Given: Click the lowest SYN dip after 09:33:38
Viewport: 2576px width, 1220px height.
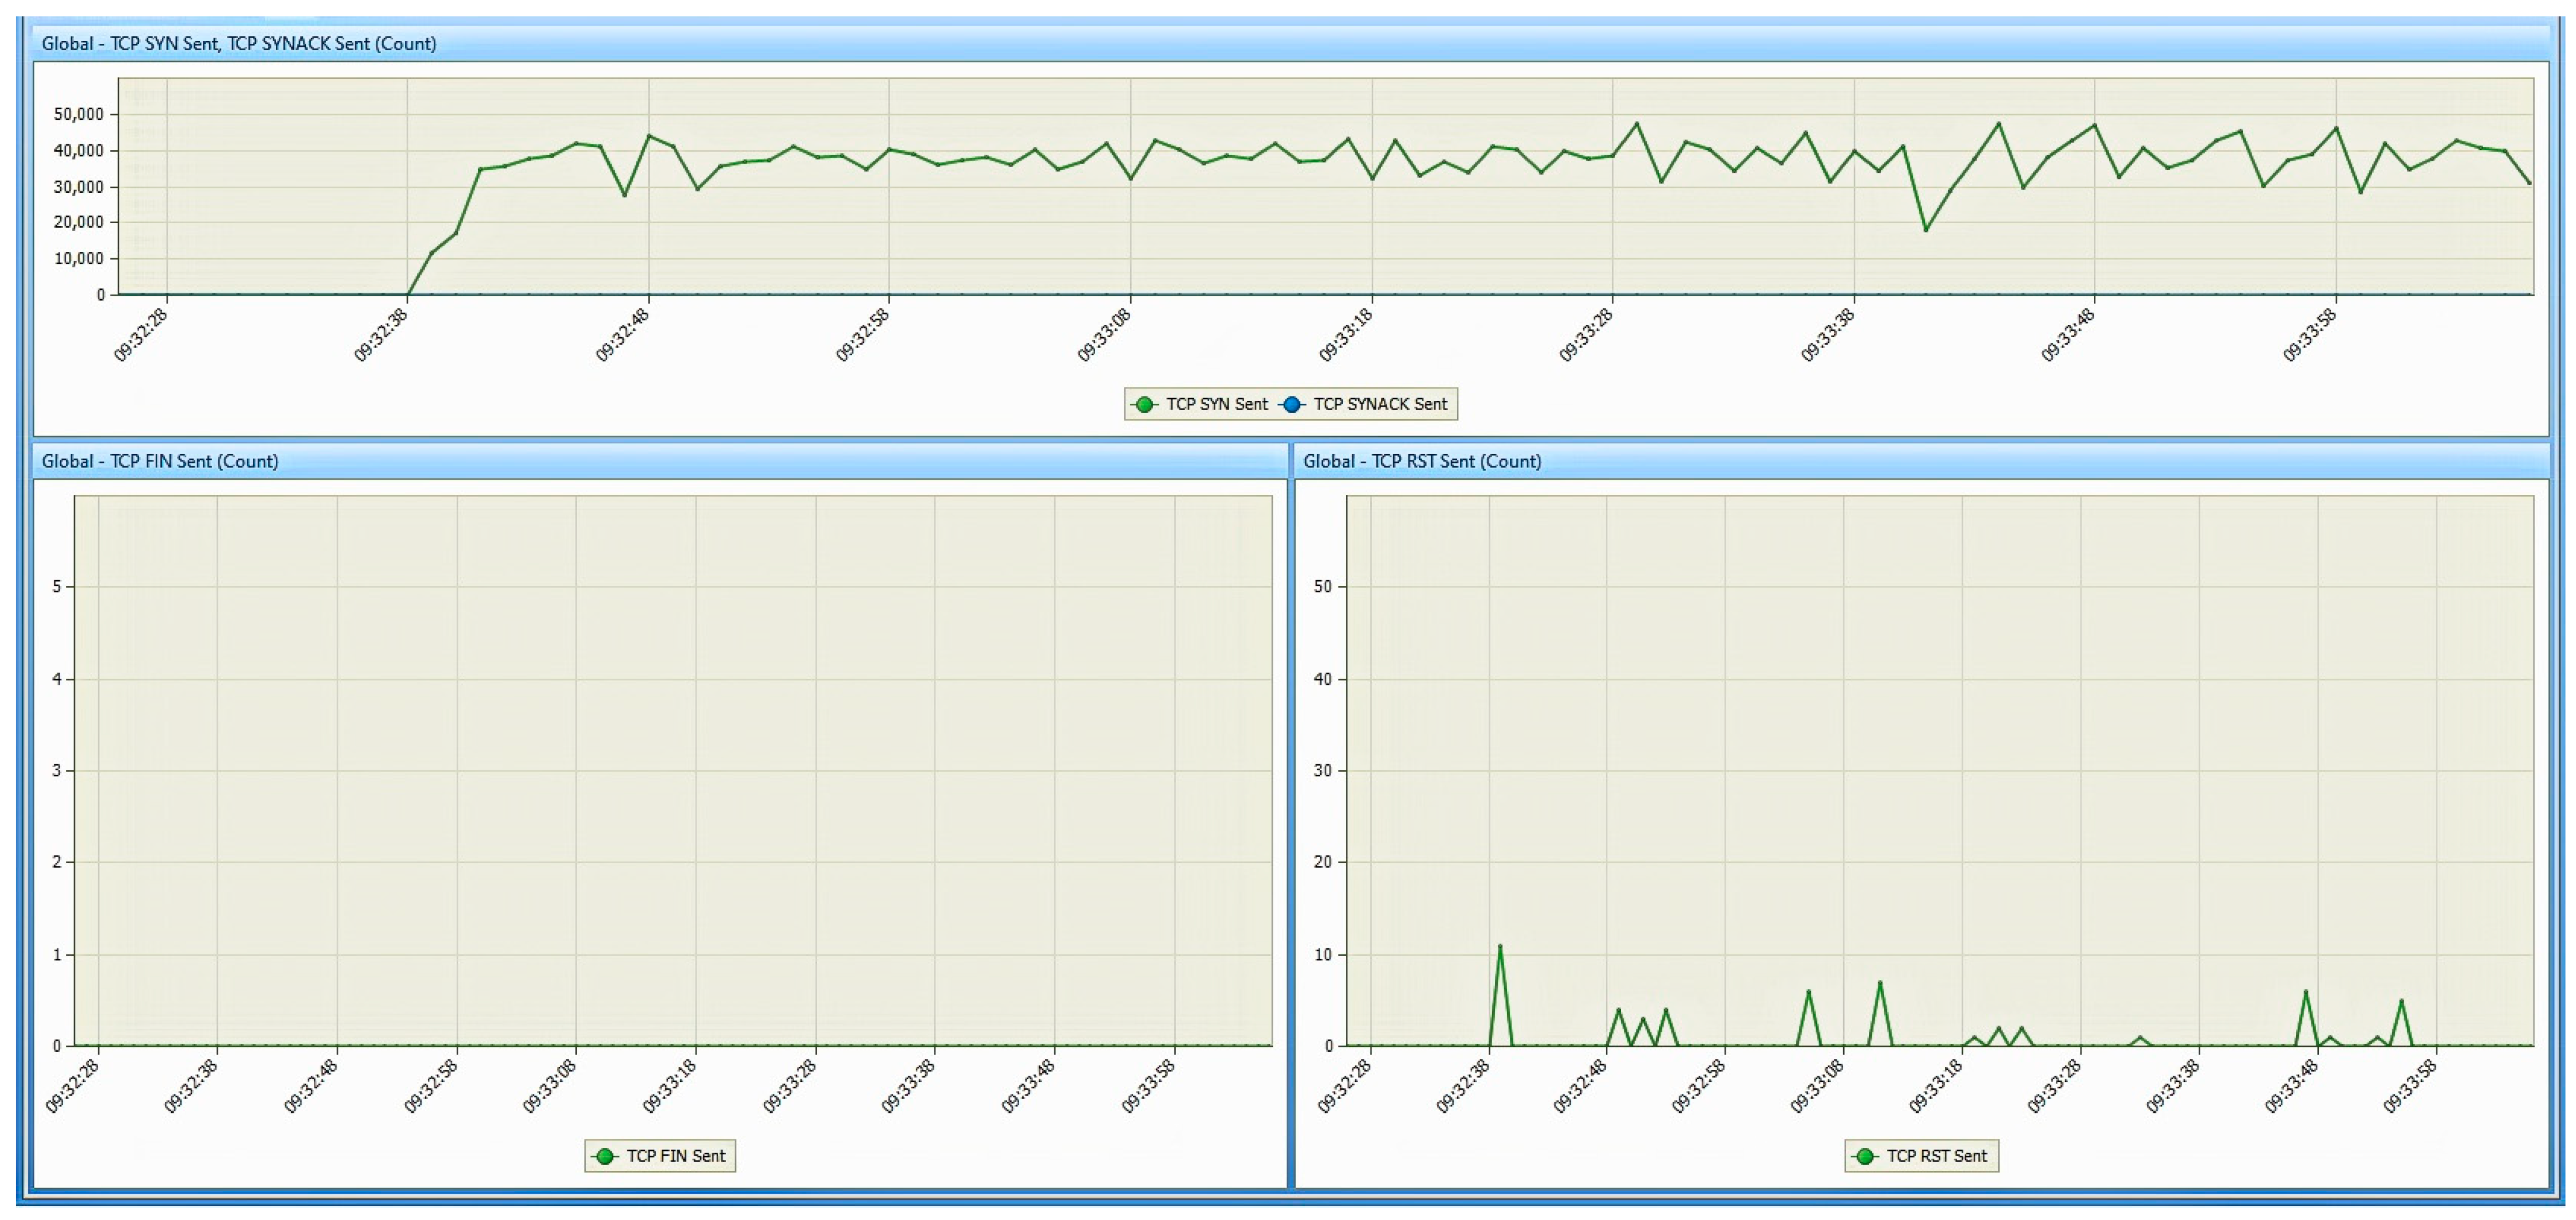Looking at the screenshot, I should (x=1925, y=230).
